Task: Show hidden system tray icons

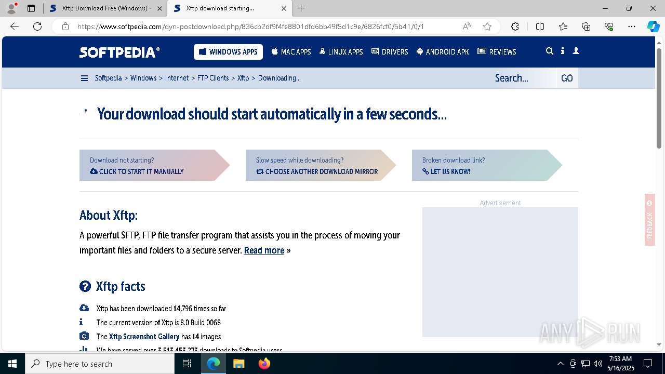Action: coord(560,364)
